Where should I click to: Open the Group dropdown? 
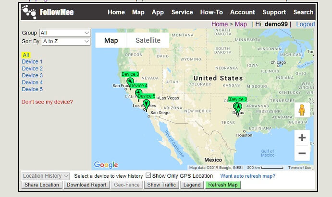pyautogui.click(x=65, y=33)
